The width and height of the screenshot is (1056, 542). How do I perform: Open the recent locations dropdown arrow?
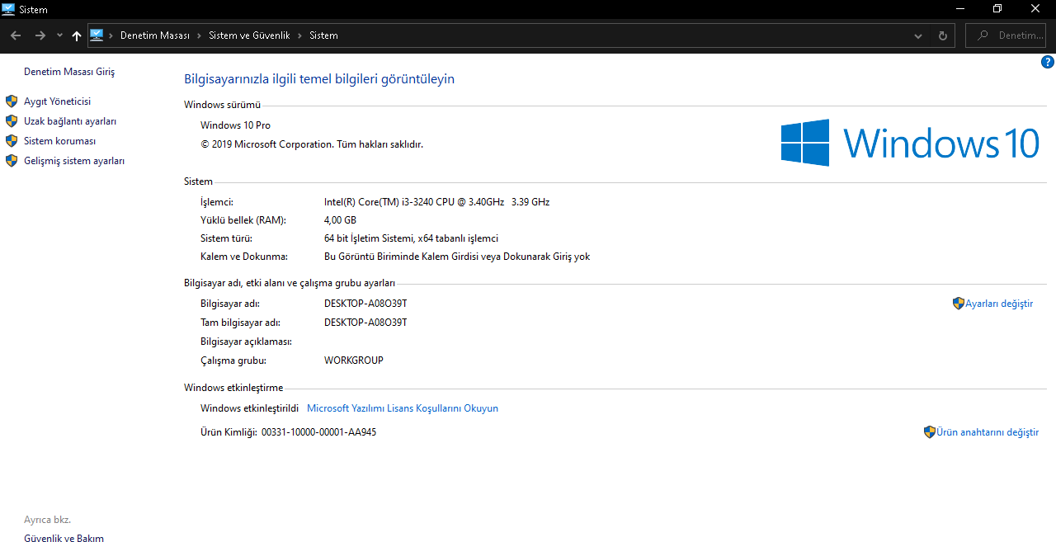[x=59, y=35]
